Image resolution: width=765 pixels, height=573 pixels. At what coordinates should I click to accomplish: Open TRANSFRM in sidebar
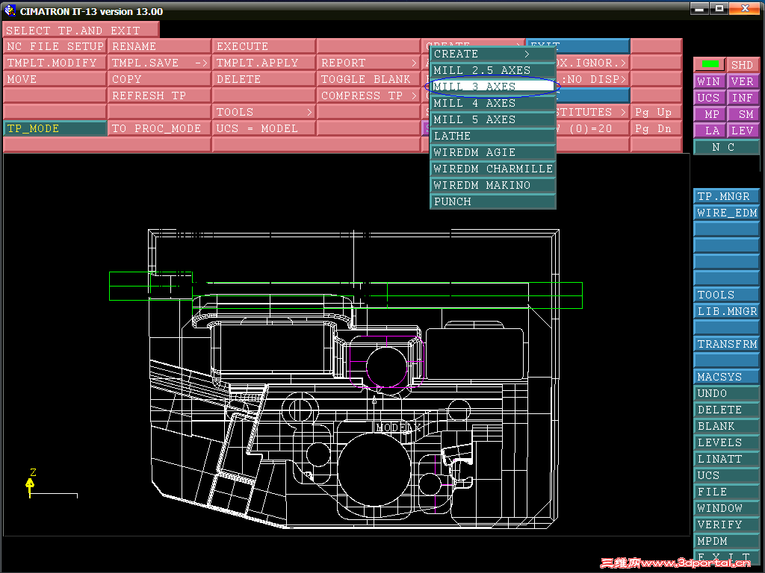pyautogui.click(x=726, y=344)
